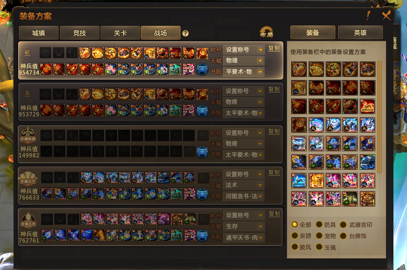
Task: Select the golden horse statue equipment icon
Action: click(367, 106)
